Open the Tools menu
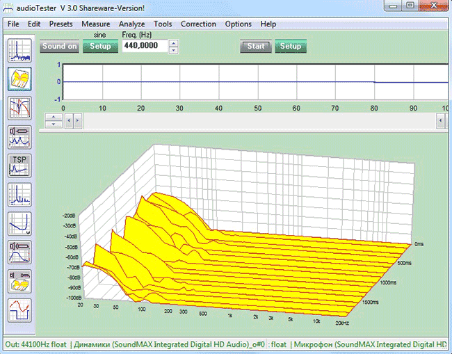The width and height of the screenshot is (452, 354). [163, 24]
